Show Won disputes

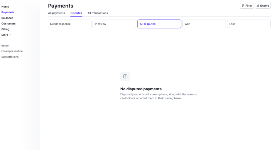tap(204, 24)
